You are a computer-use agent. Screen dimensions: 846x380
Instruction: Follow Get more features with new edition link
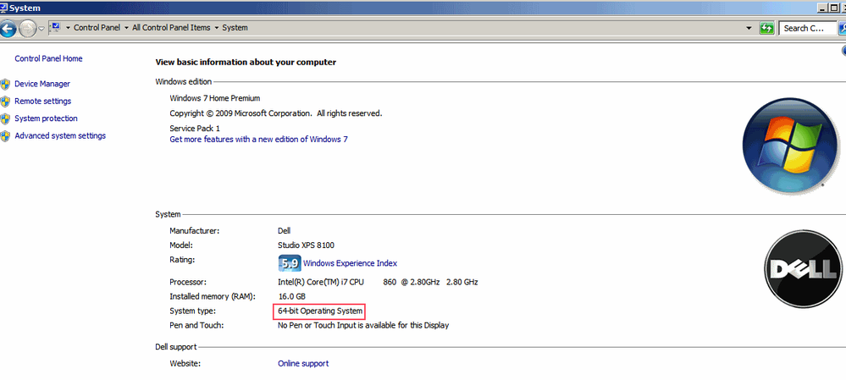[x=258, y=139]
